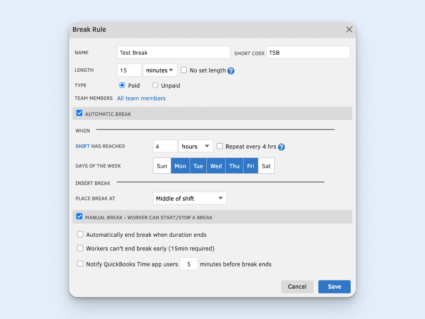This screenshot has width=425, height=319.
Task: Open the All team members link
Action: tap(141, 98)
